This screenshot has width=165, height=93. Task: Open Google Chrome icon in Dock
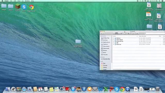pyautogui.click(x=122, y=89)
